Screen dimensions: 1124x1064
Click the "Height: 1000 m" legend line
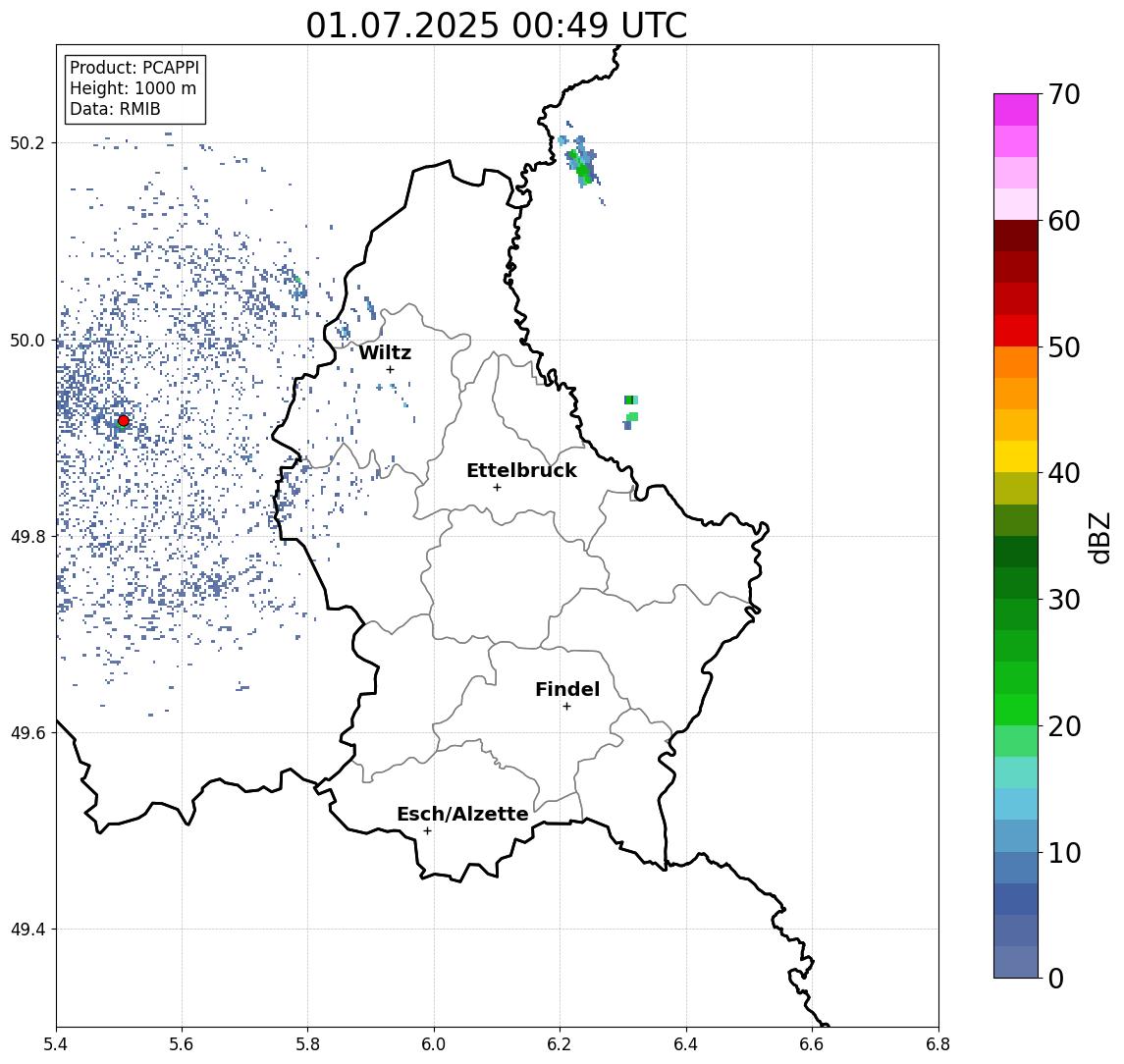coord(133,88)
